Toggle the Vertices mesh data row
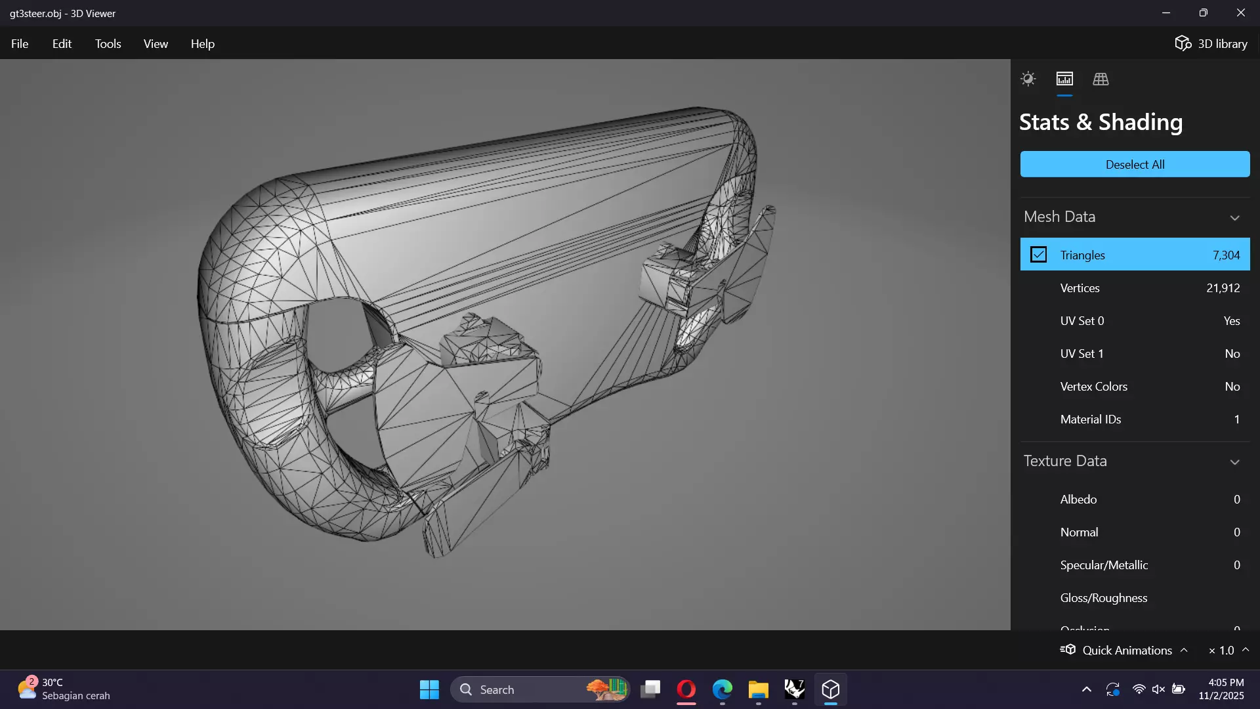1260x709 pixels. click(1135, 288)
